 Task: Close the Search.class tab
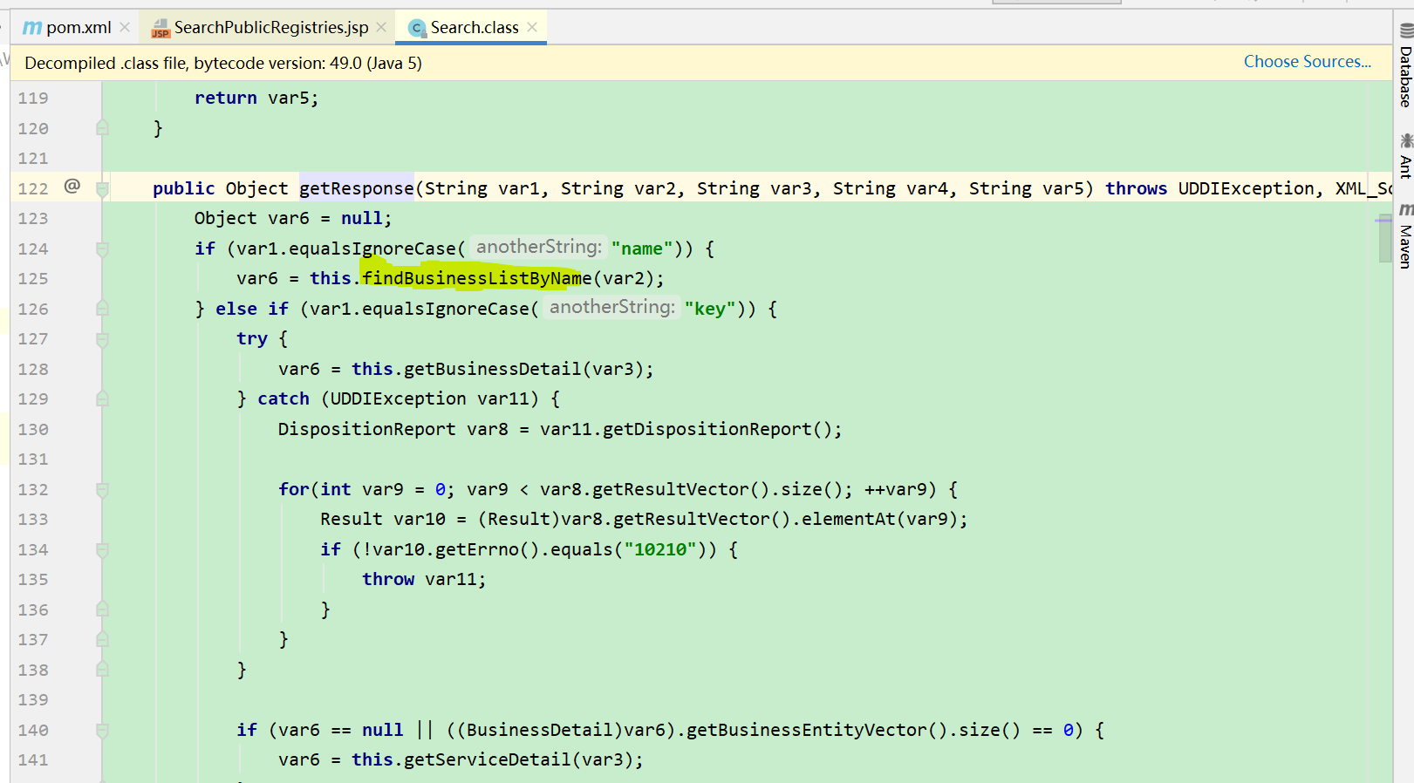[x=532, y=27]
